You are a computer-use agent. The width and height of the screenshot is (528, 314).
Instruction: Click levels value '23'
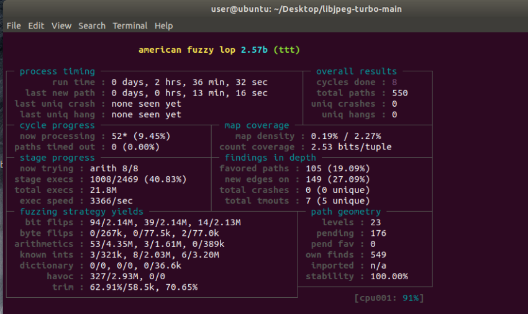375,222
